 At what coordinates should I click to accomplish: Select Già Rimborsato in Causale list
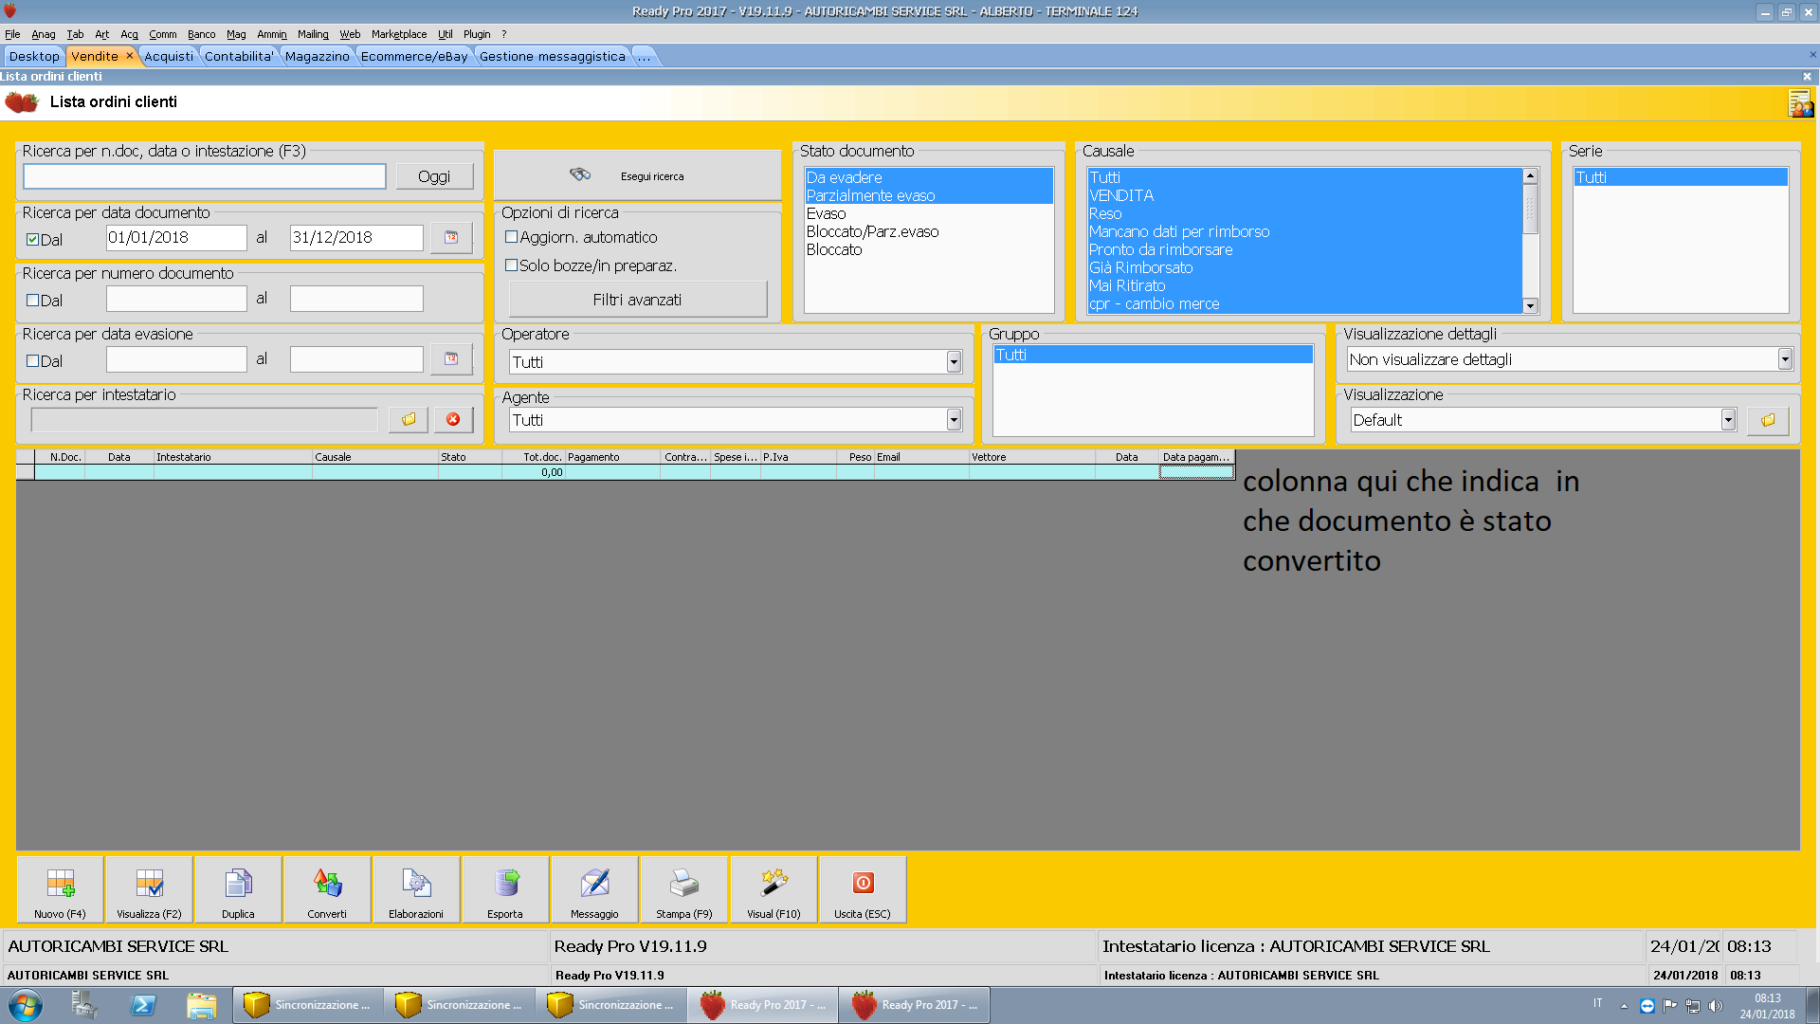pos(1304,267)
